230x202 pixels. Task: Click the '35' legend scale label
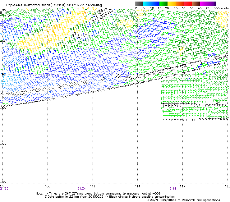coord(191,8)
